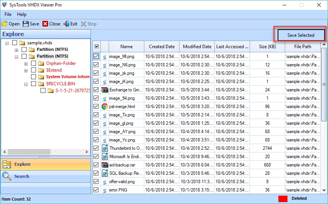Click the red Deleted legend swatch
The image size is (328, 204).
(x=283, y=199)
